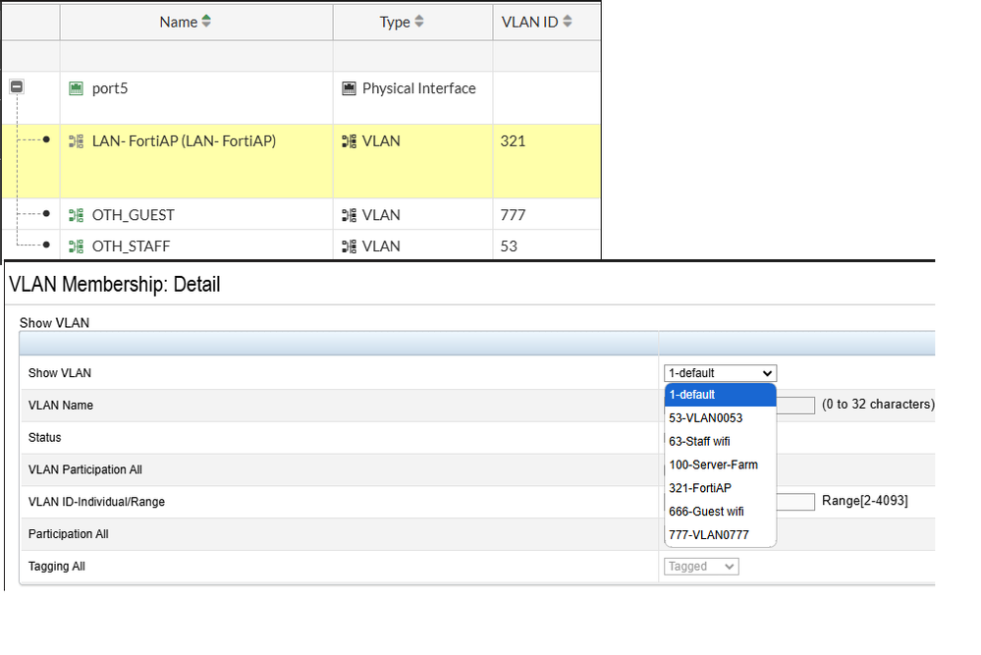
Task: Click the Participation All label
Action: pyautogui.click(x=68, y=534)
